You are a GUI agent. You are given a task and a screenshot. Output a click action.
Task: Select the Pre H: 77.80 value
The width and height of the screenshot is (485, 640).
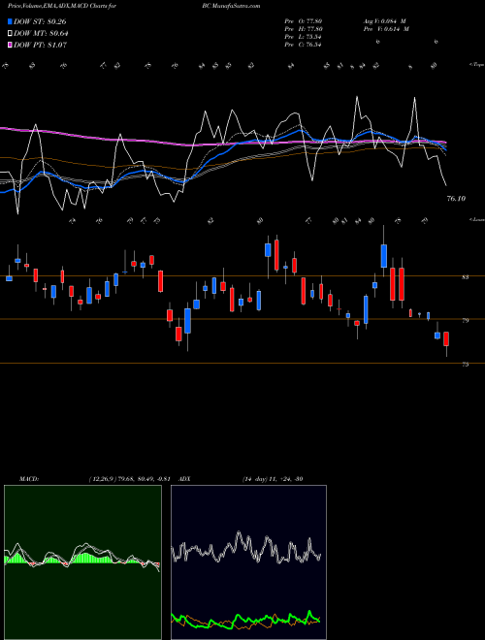click(304, 28)
